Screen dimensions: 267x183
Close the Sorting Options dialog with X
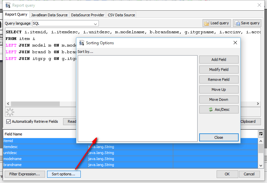click(235, 43)
